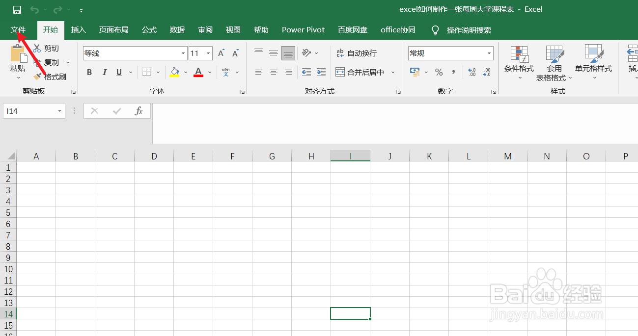Open the Power Pivot tab

(303, 30)
